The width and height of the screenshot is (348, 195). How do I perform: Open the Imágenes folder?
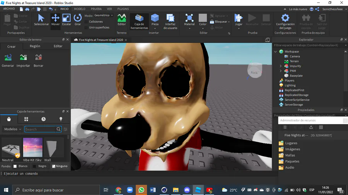[289, 149]
